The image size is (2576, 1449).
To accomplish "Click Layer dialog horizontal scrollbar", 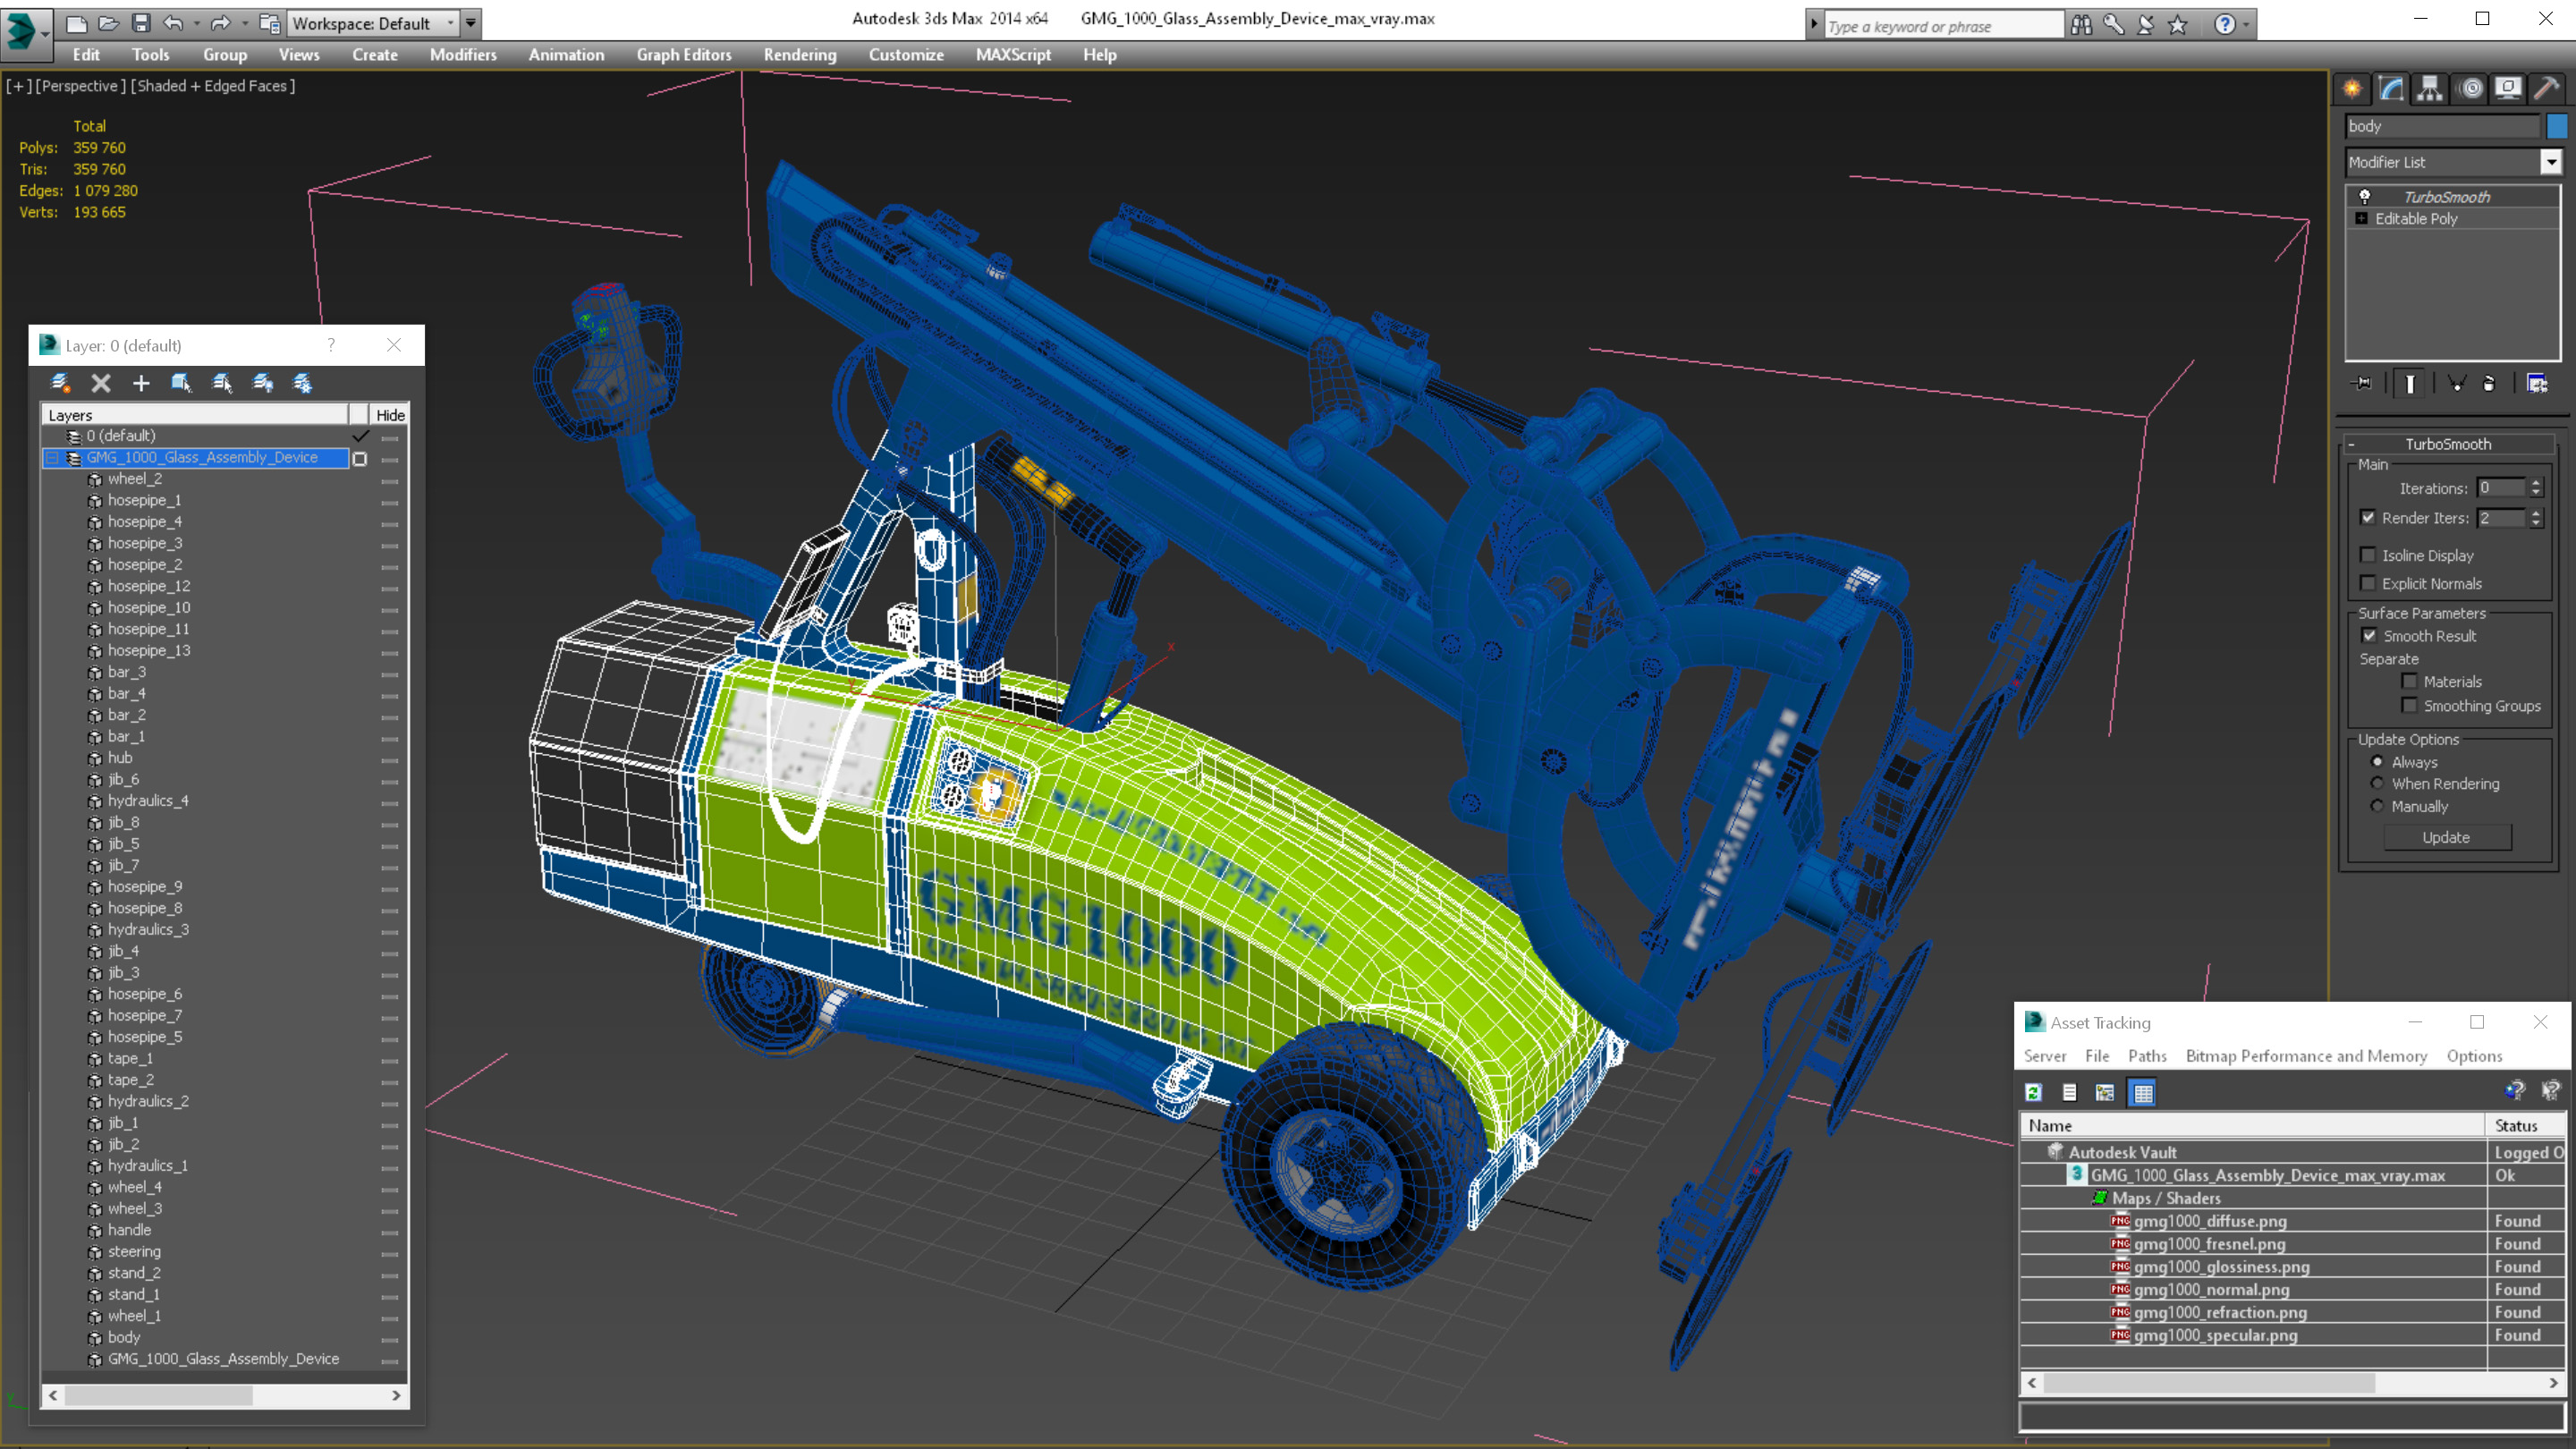I will tap(225, 1395).
